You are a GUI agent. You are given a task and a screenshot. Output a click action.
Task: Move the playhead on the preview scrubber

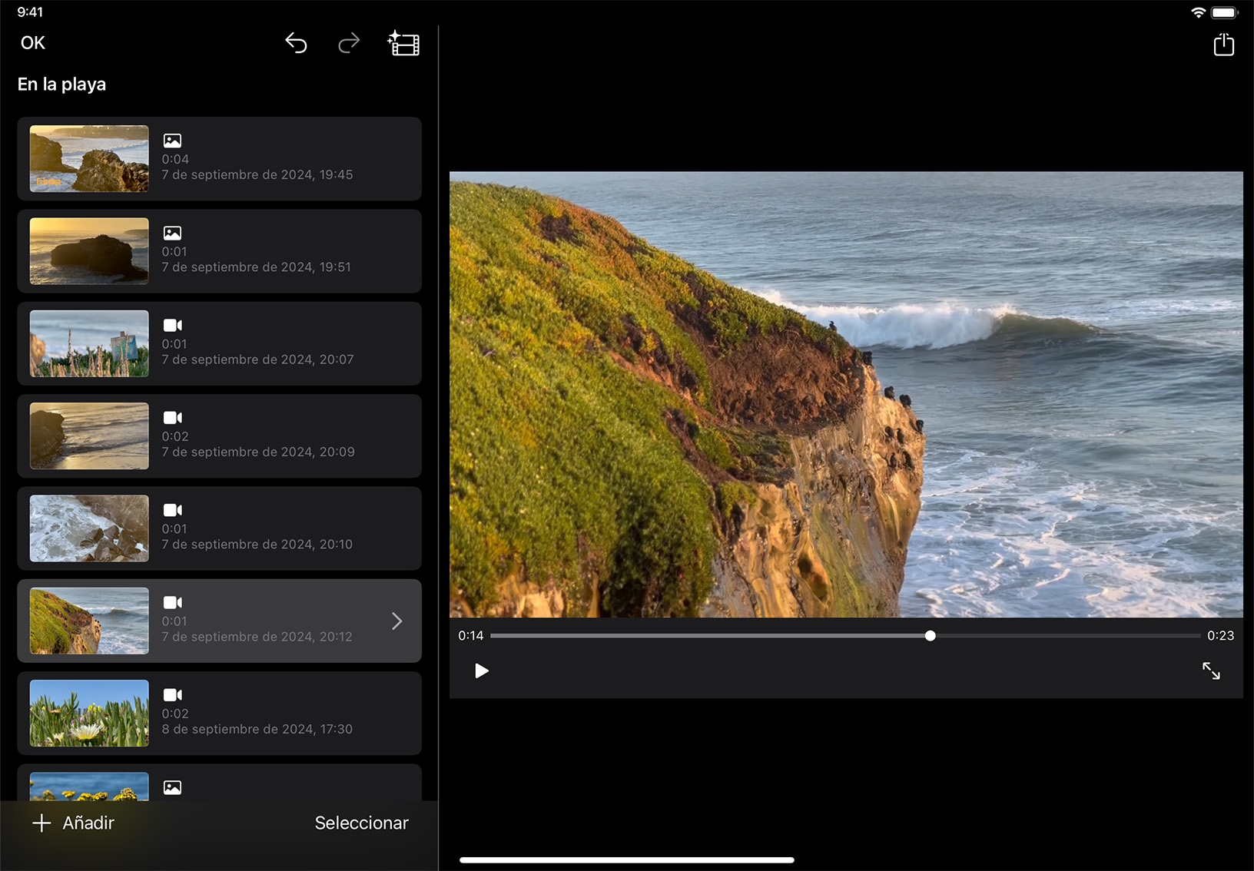pyautogui.click(x=931, y=636)
